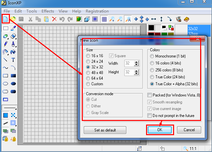Viewport: 212px width, 152px height.
Task: Select the 64 x 64 size option
Action: (x=95, y=78)
